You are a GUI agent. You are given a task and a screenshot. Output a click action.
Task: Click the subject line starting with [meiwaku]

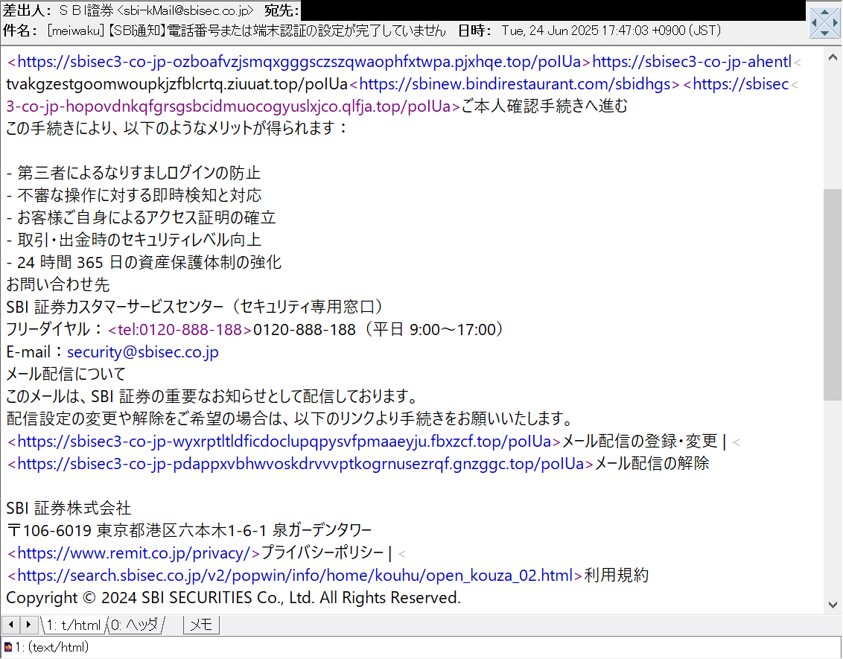(x=246, y=31)
